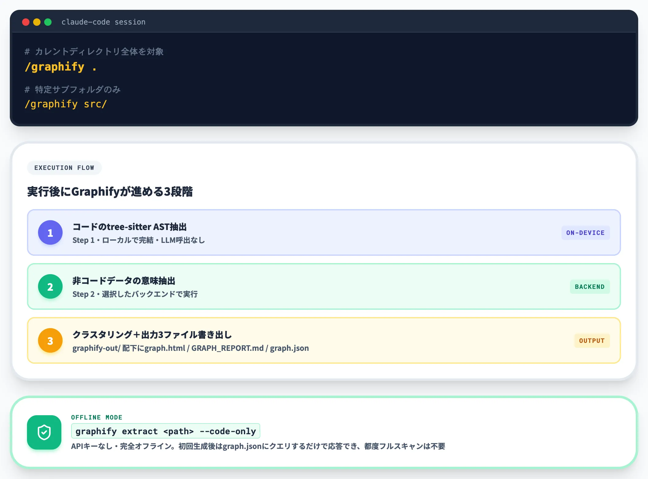Select the green step 2 number circle
This screenshot has height=479, width=648.
point(50,286)
